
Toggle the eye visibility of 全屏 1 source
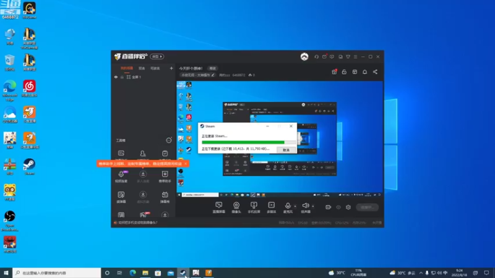116,77
